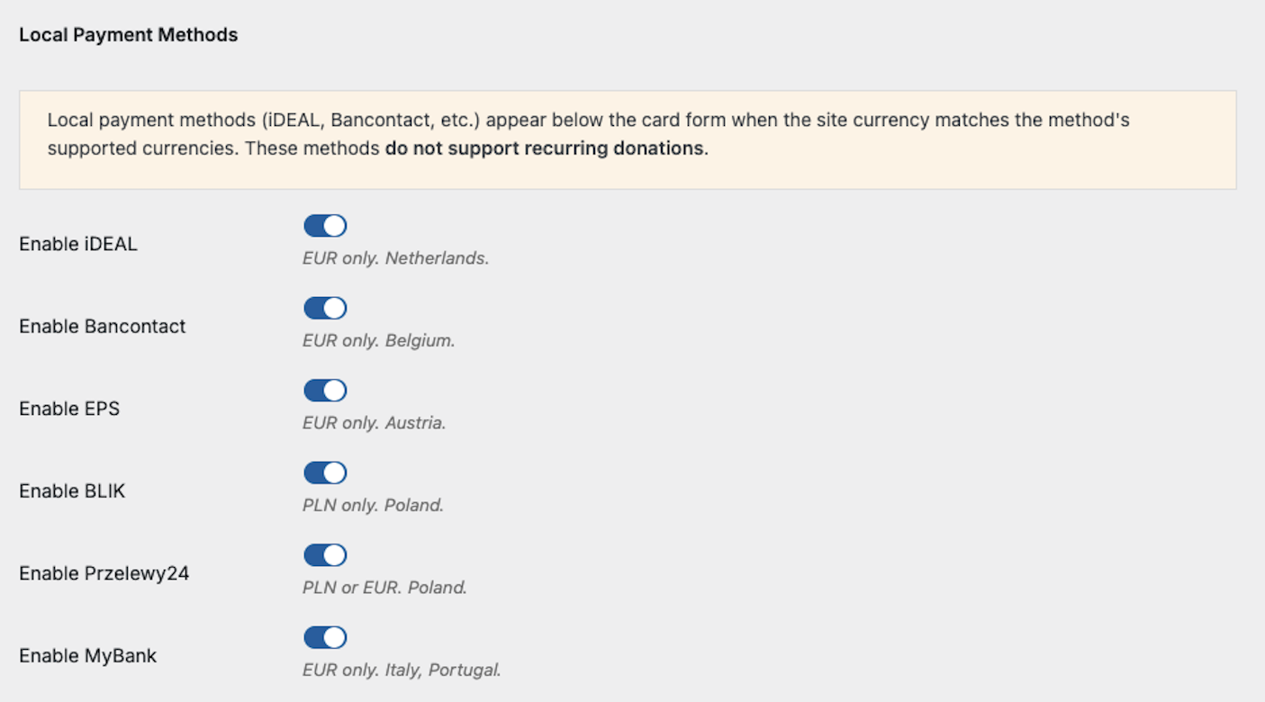Click the "EUR only. Belgium." description
Image resolution: width=1265 pixels, height=702 pixels.
click(378, 341)
